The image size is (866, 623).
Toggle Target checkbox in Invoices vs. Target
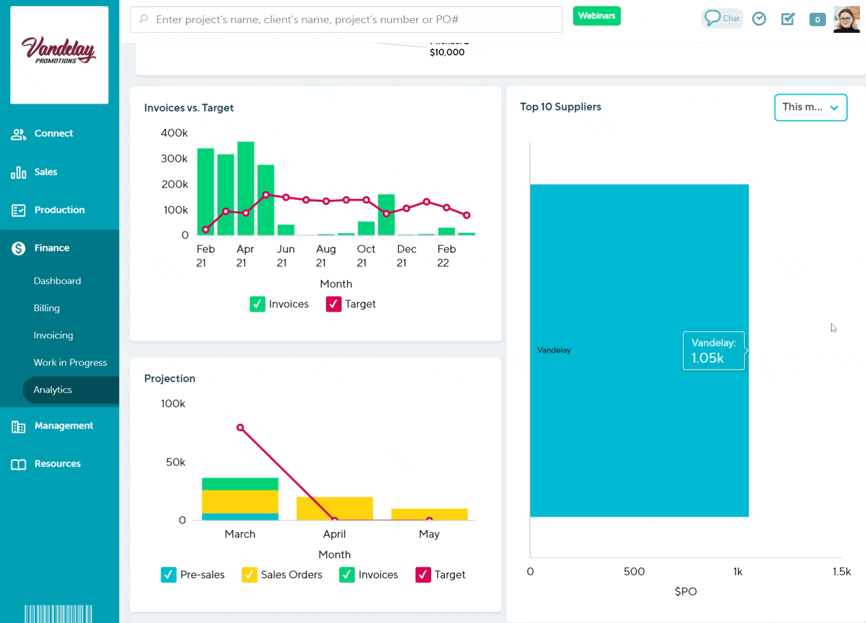coord(333,304)
